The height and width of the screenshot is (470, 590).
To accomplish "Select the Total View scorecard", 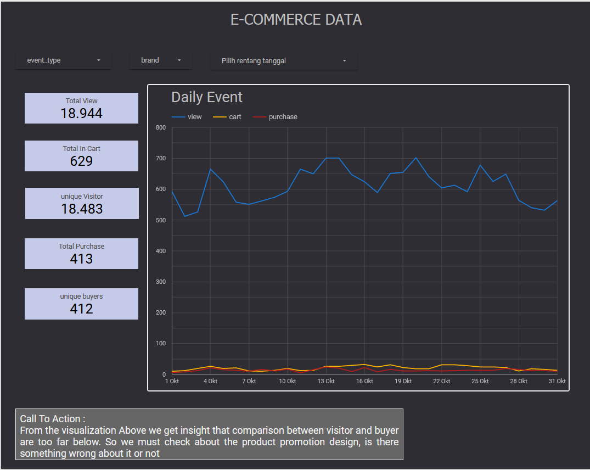I will tap(81, 108).
